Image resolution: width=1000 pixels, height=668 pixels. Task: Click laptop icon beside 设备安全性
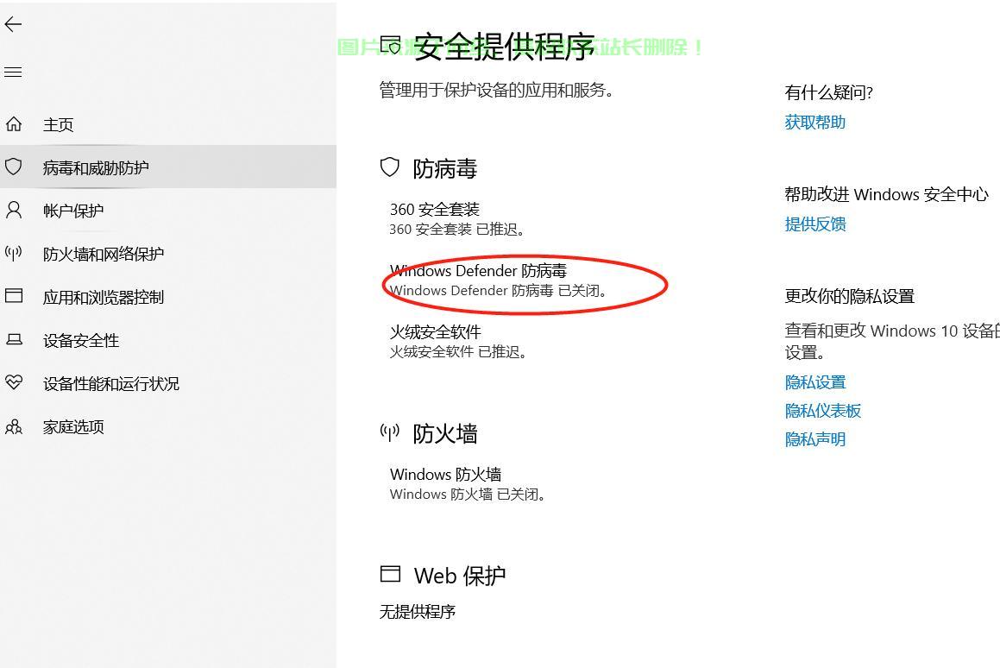coord(14,339)
